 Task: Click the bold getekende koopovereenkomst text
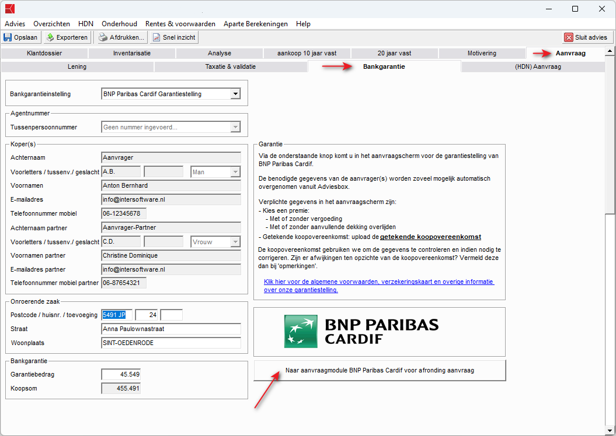(430, 237)
